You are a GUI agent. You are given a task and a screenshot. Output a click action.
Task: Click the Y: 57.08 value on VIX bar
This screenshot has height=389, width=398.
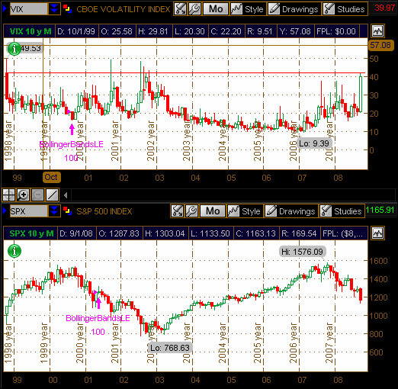coord(295,31)
